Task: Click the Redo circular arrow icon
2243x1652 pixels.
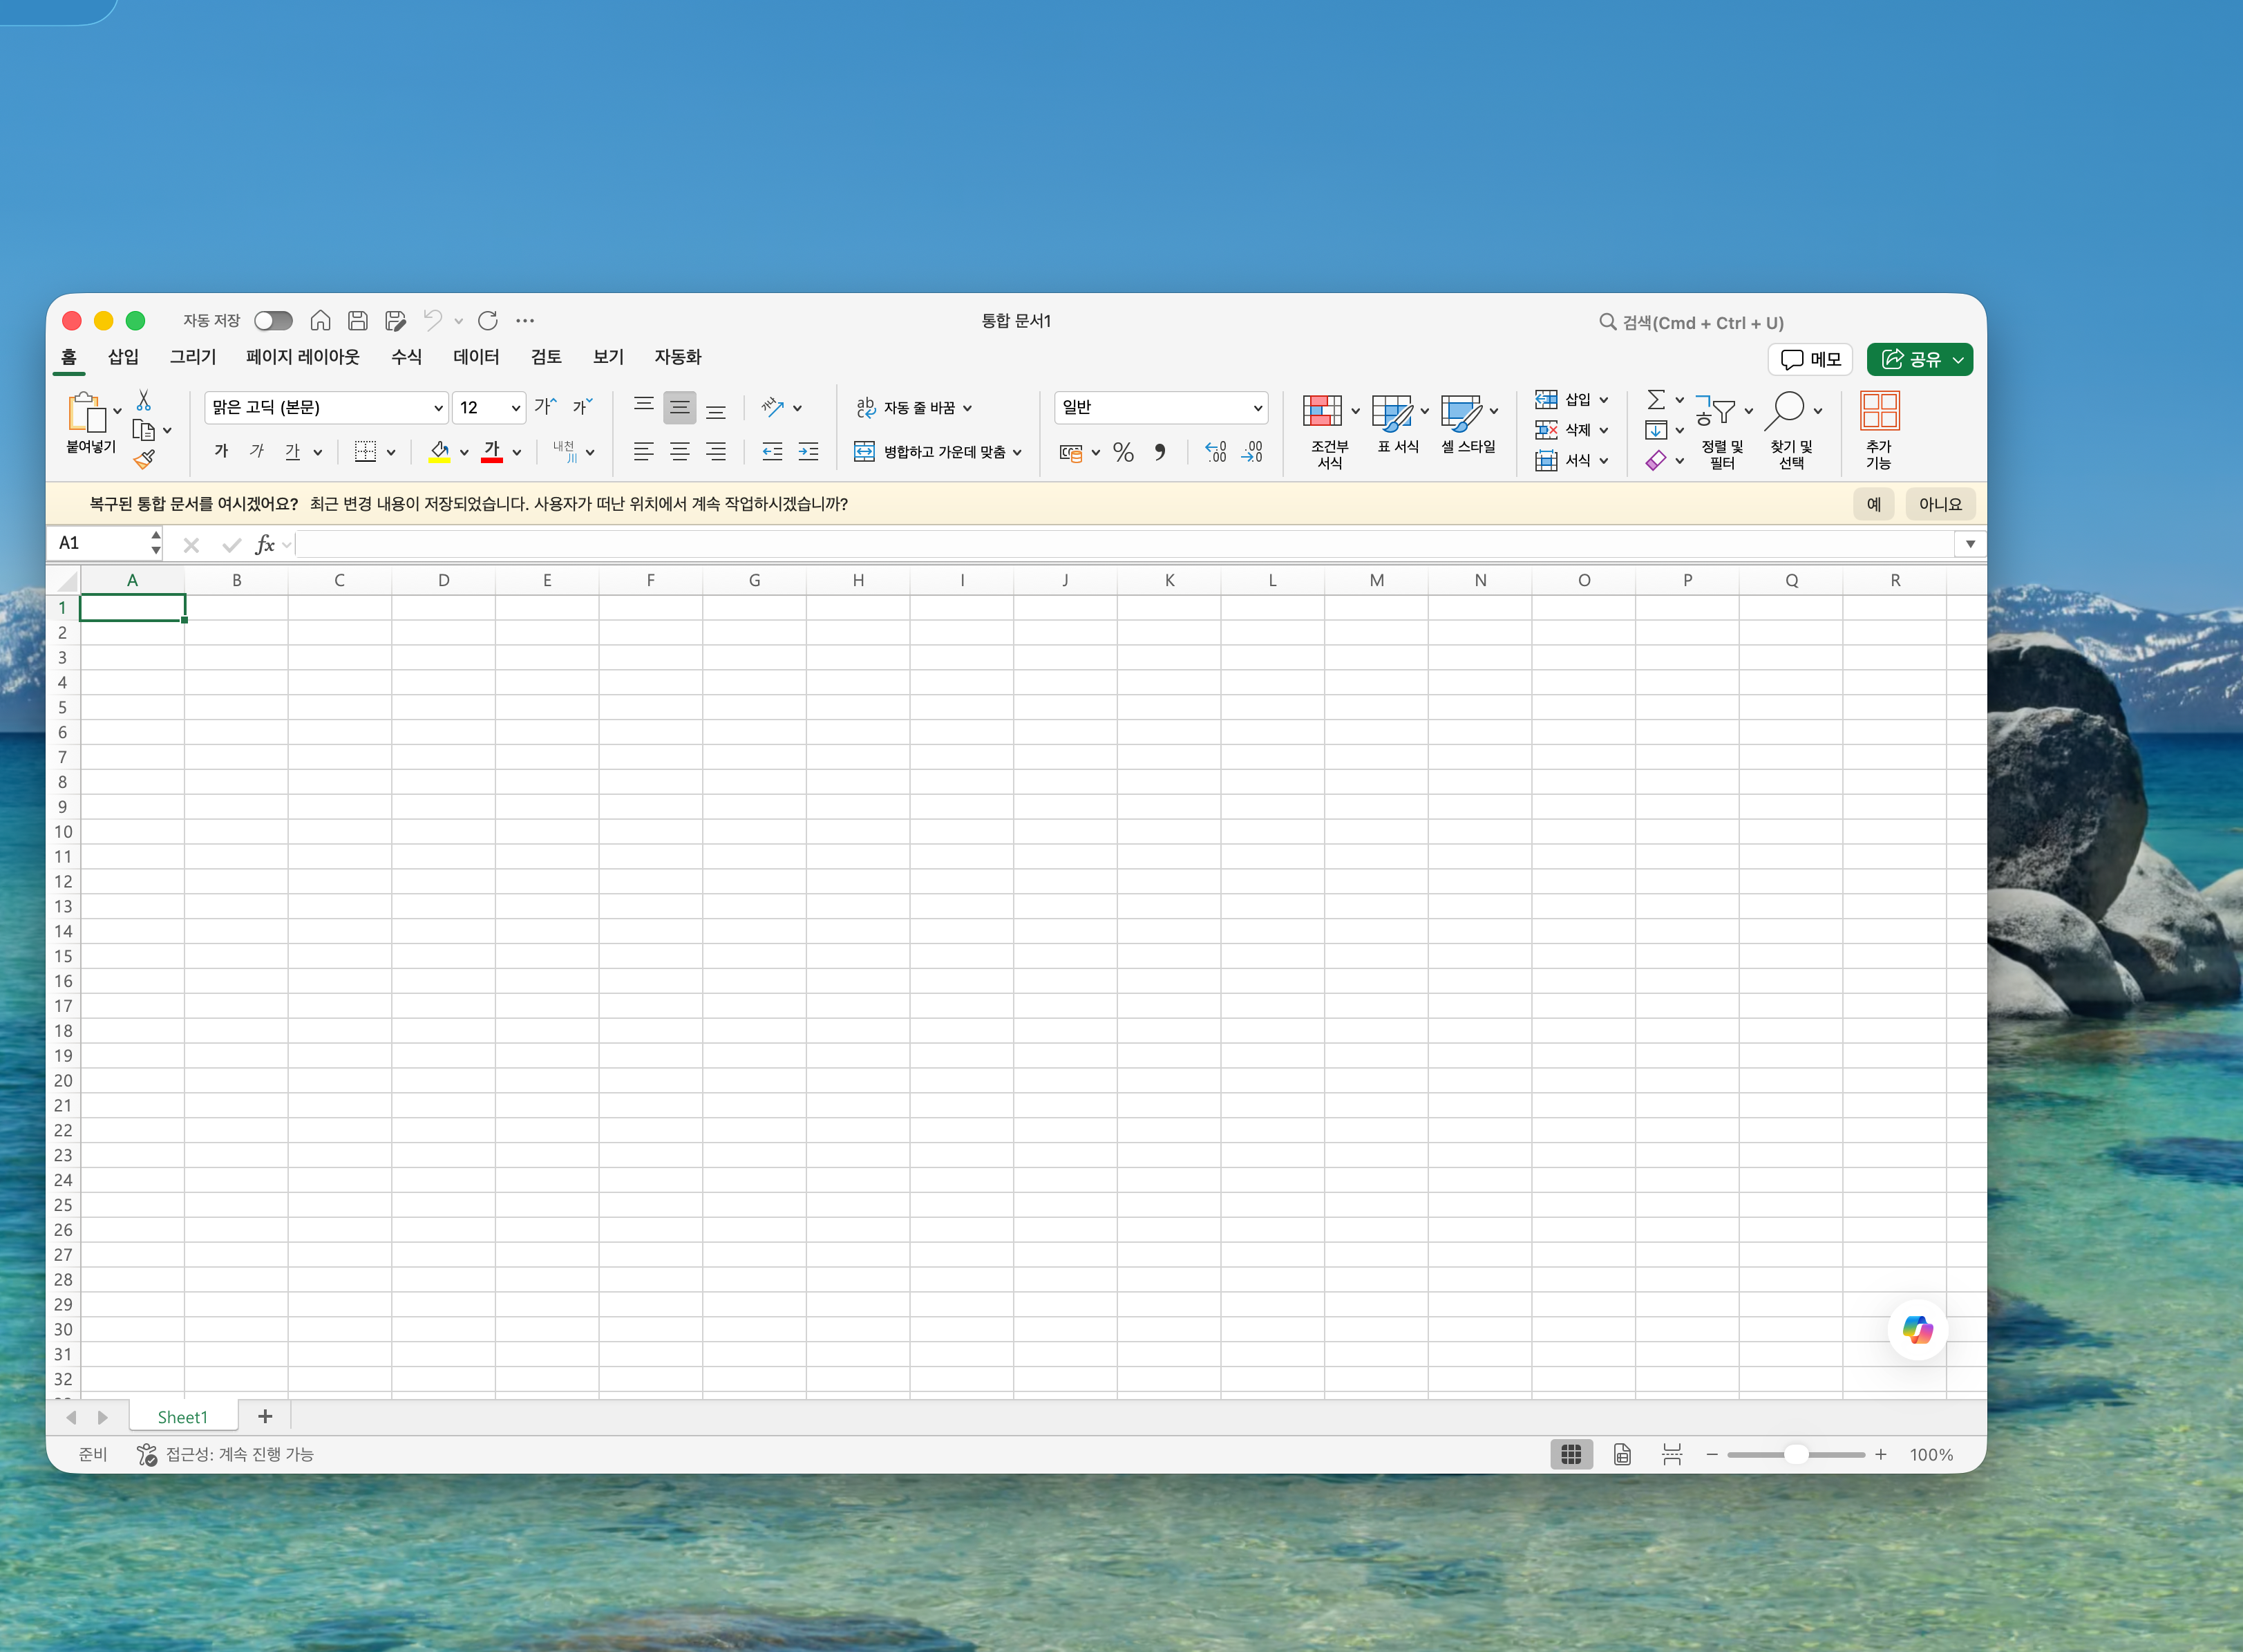Action: click(x=488, y=320)
